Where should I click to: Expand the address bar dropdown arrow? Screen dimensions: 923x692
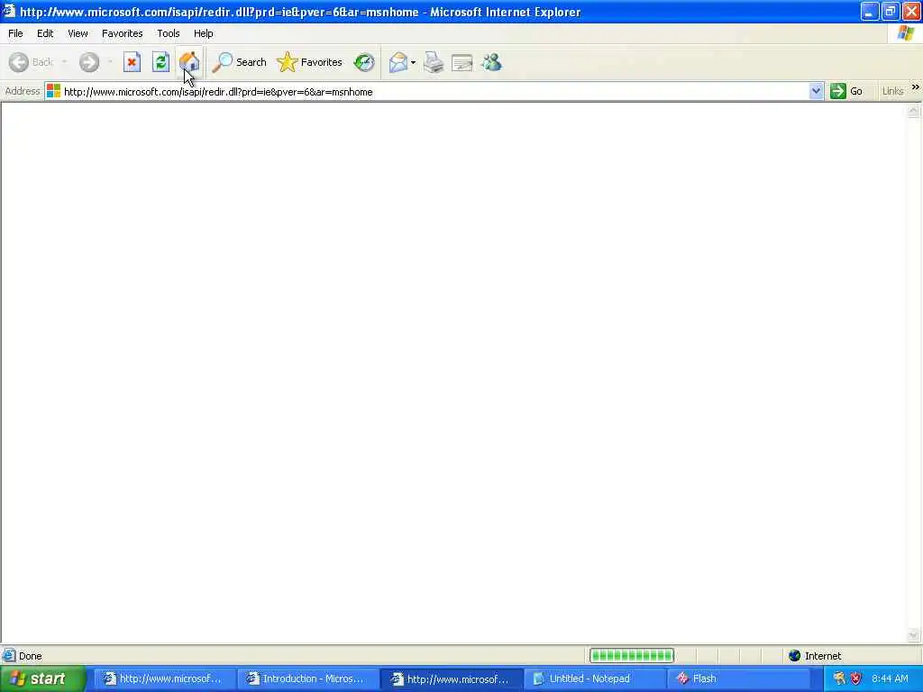[815, 91]
